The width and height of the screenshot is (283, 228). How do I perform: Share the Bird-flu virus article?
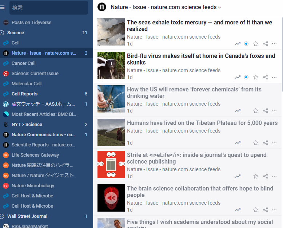266,77
